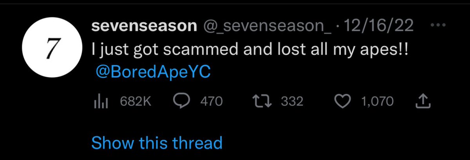The height and width of the screenshot is (160, 470).
Task: Open the tweet text about getting scammed
Action: click(250, 51)
